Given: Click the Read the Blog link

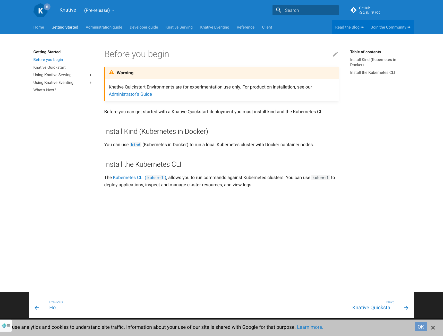Looking at the screenshot, I should coord(350,27).
